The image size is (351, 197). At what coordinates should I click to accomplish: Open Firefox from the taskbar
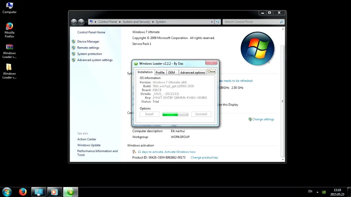click(x=23, y=192)
